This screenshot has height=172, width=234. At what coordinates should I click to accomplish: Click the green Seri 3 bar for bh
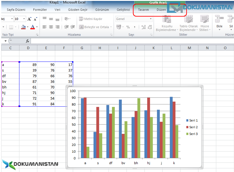(139, 128)
